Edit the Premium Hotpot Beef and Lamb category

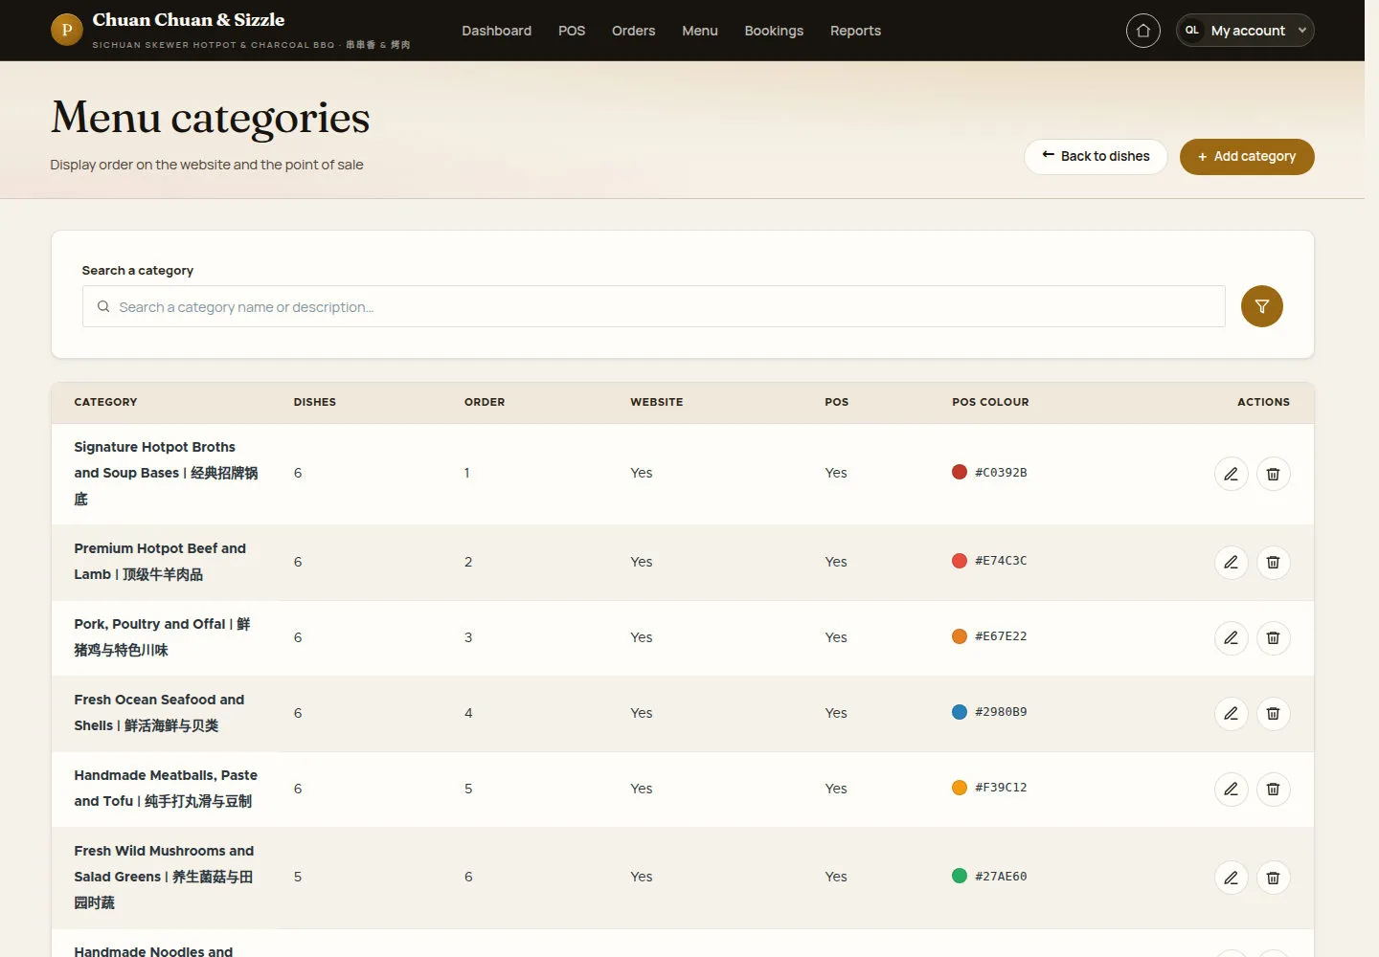[1231, 562]
